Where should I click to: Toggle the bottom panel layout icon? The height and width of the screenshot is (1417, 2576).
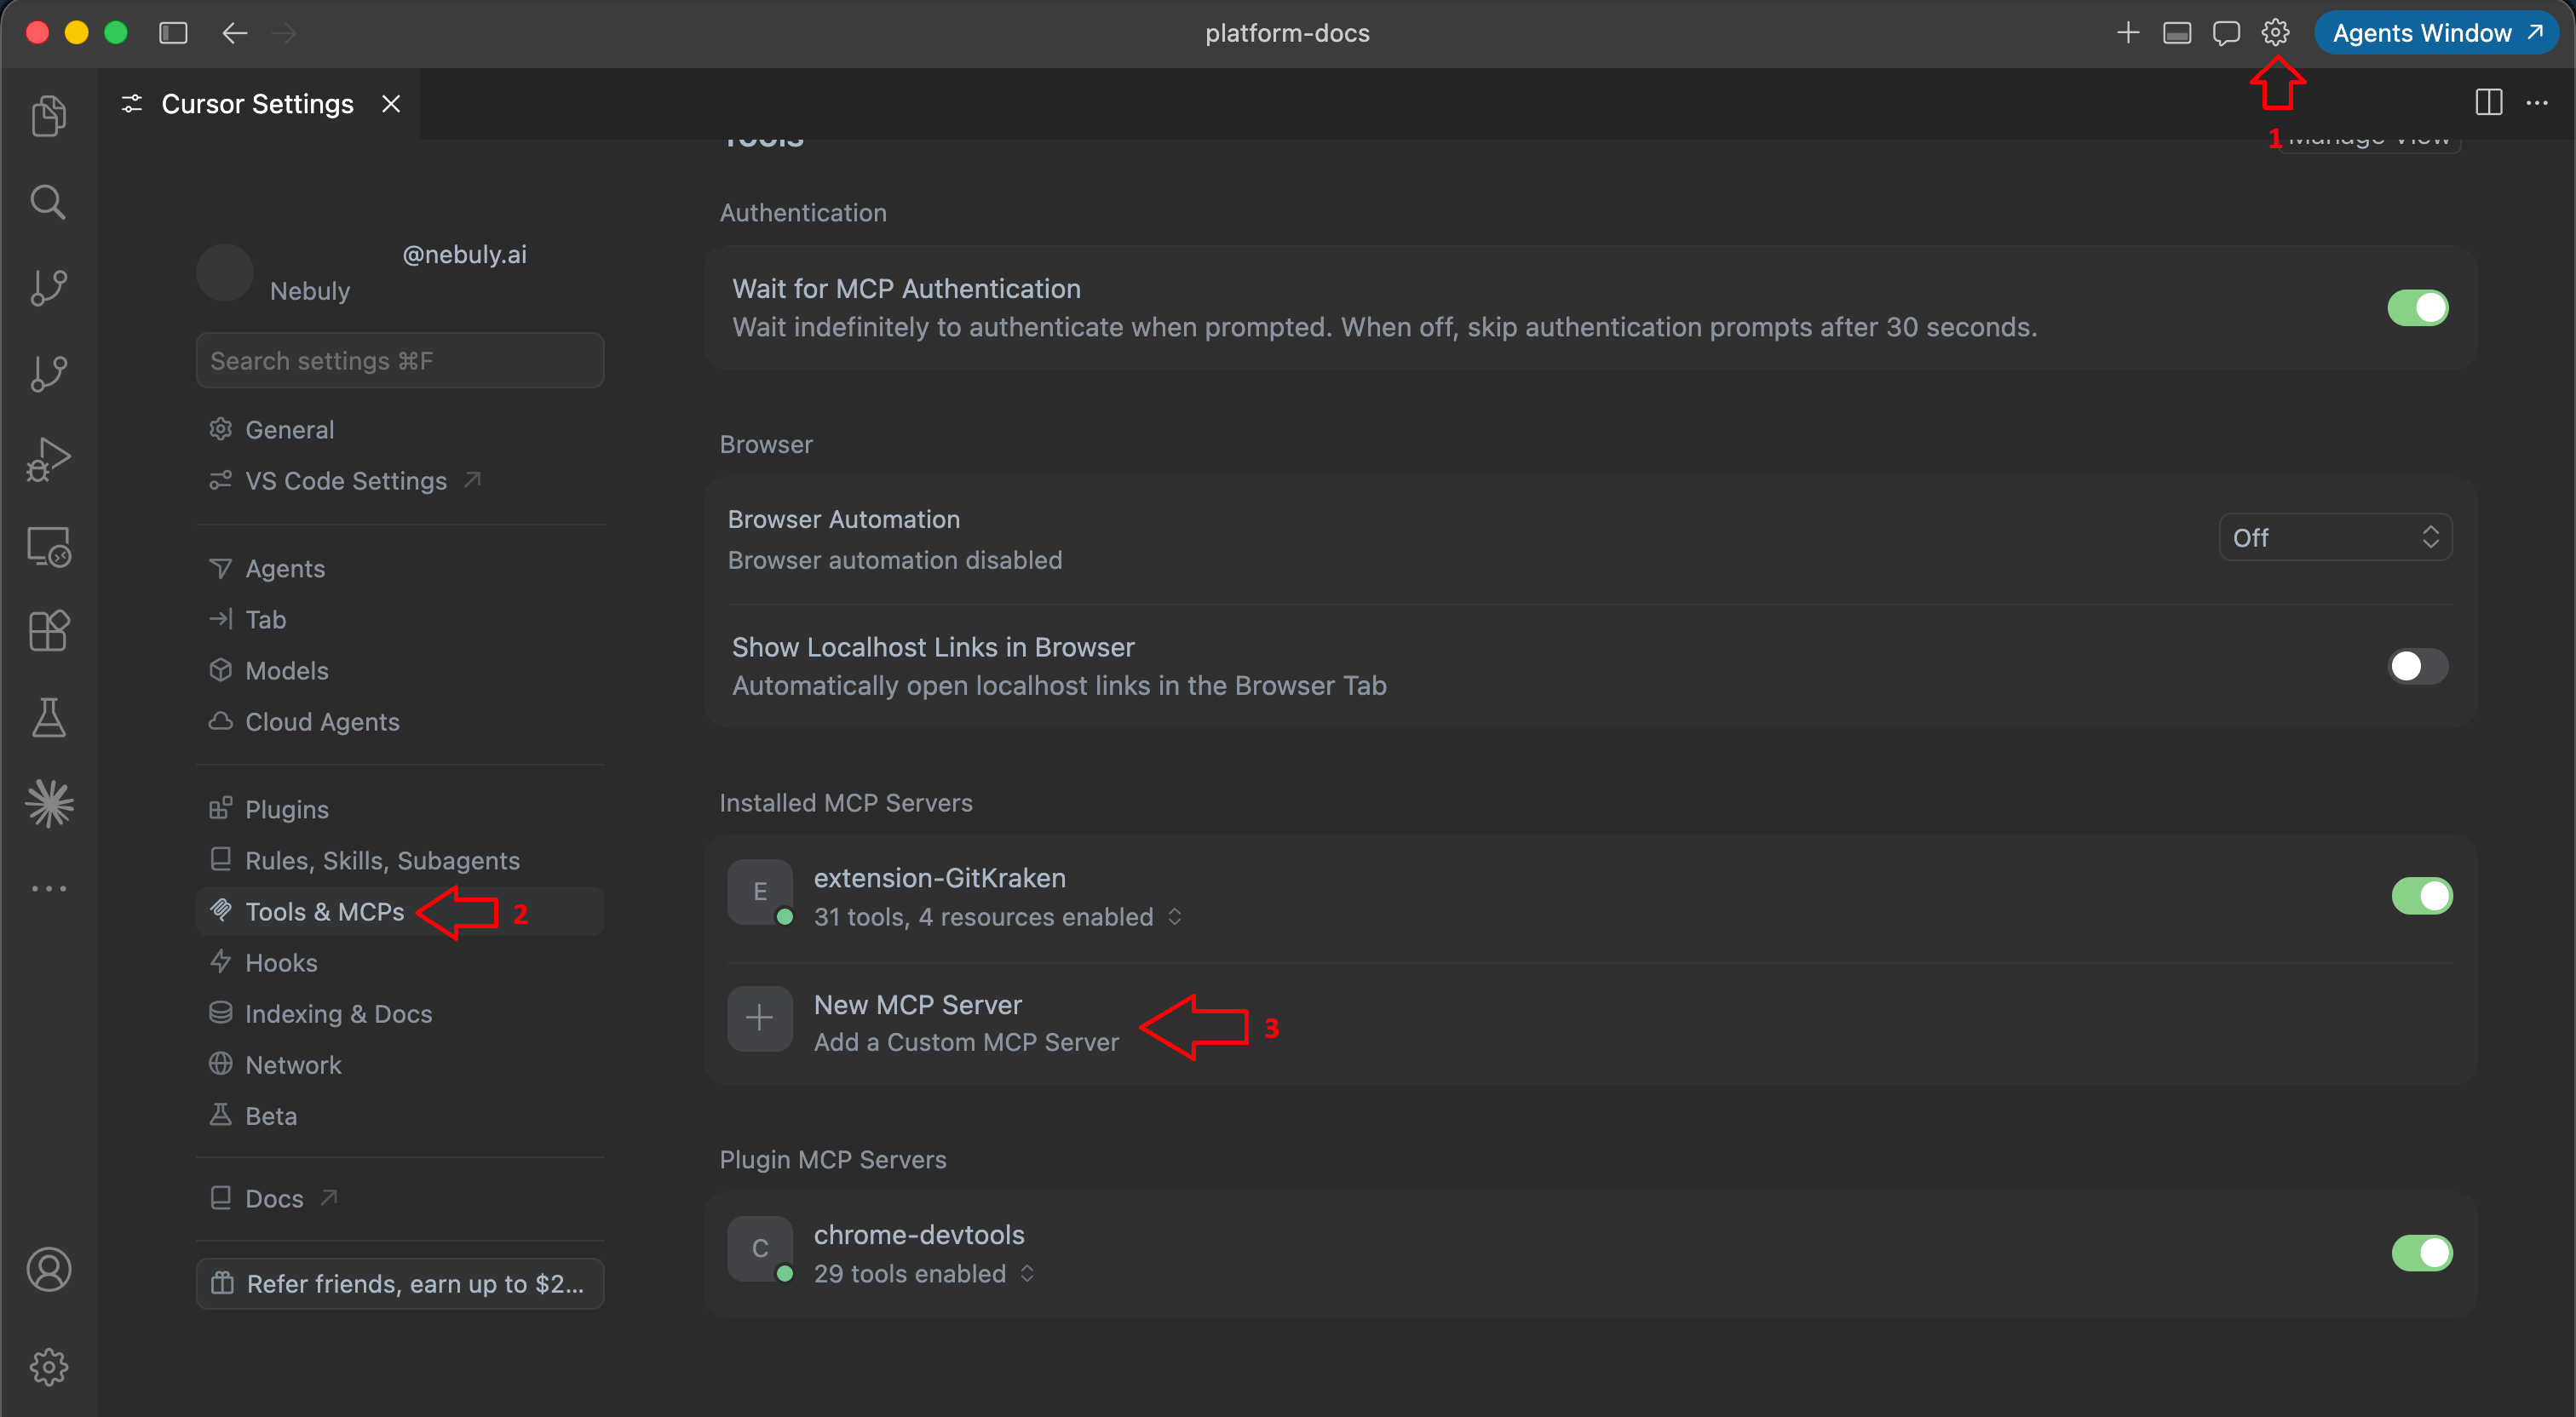tap(2177, 33)
